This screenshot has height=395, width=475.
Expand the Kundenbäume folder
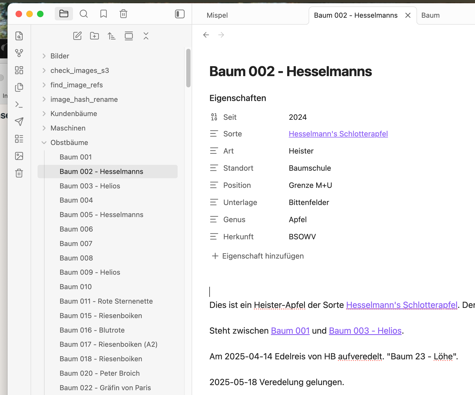point(44,114)
